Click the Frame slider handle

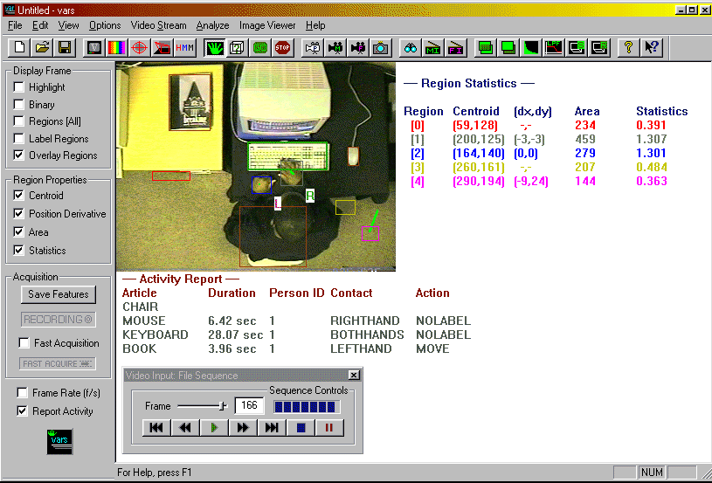[x=223, y=405]
